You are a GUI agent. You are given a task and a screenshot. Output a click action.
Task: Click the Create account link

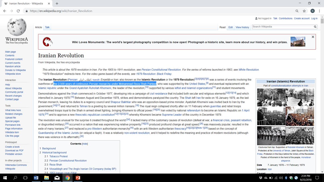coord(302,18)
